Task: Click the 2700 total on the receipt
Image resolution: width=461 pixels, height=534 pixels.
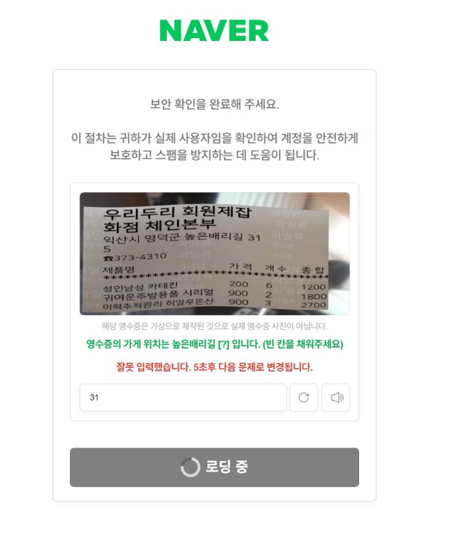Action: [x=314, y=305]
